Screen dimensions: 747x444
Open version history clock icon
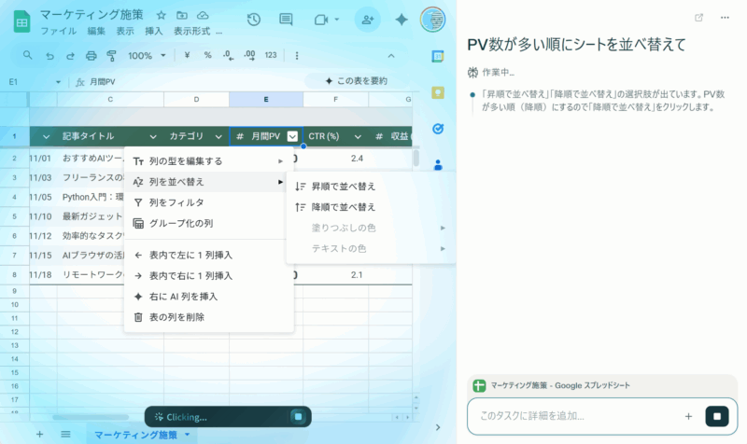253,20
